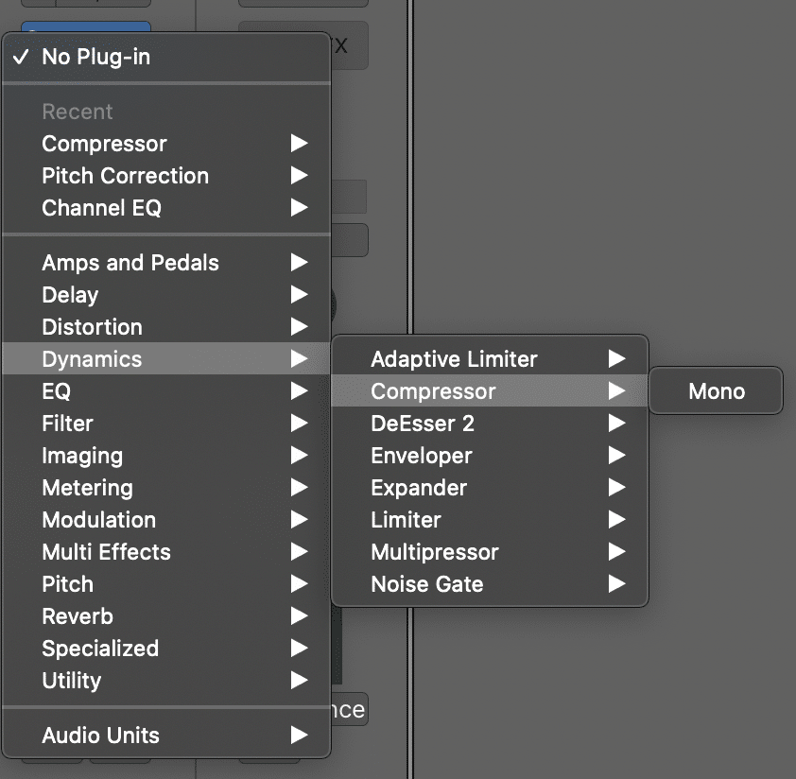Select the Enveloper plug-in entry
The height and width of the screenshot is (779, 796).
(x=490, y=455)
